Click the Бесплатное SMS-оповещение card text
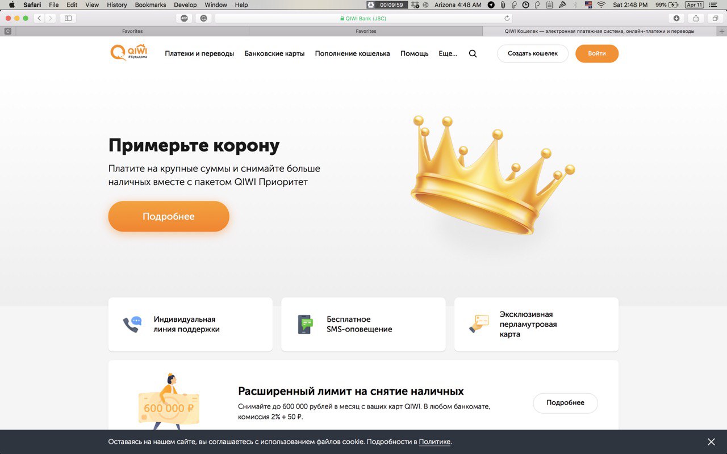727x454 pixels. coord(359,324)
